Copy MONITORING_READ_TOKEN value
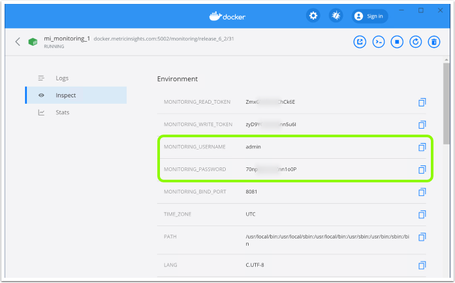This screenshot has width=455, height=283. pyautogui.click(x=422, y=102)
